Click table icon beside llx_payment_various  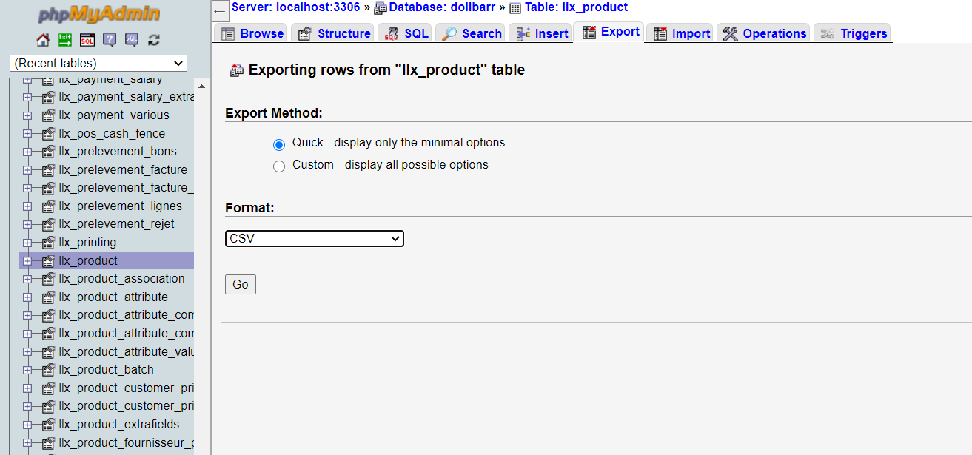48,115
